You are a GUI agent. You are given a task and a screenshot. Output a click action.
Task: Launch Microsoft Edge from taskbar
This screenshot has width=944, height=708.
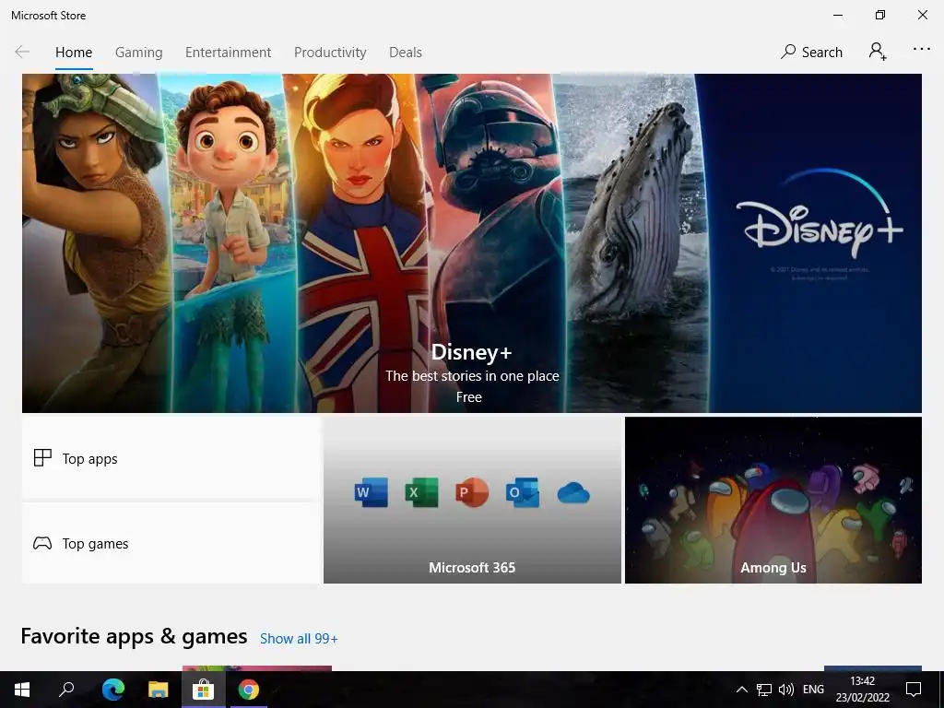[112, 690]
